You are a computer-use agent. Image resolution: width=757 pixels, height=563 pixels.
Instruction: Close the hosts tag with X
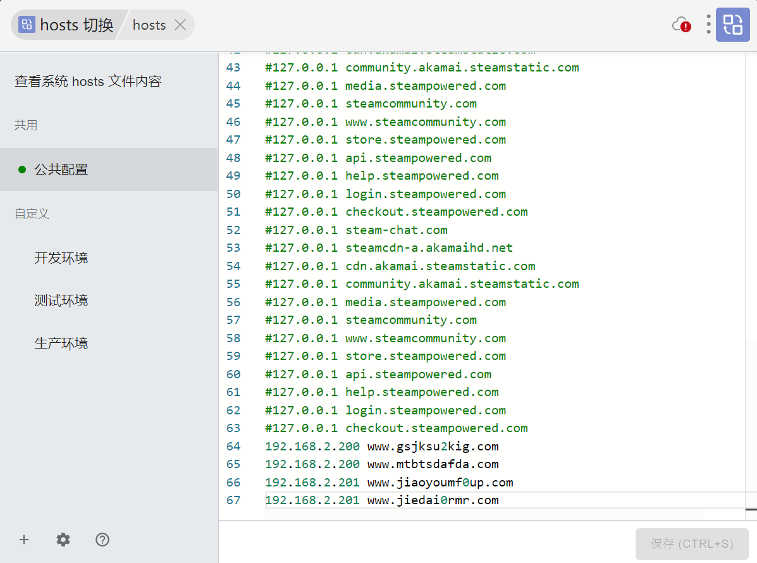coord(180,25)
